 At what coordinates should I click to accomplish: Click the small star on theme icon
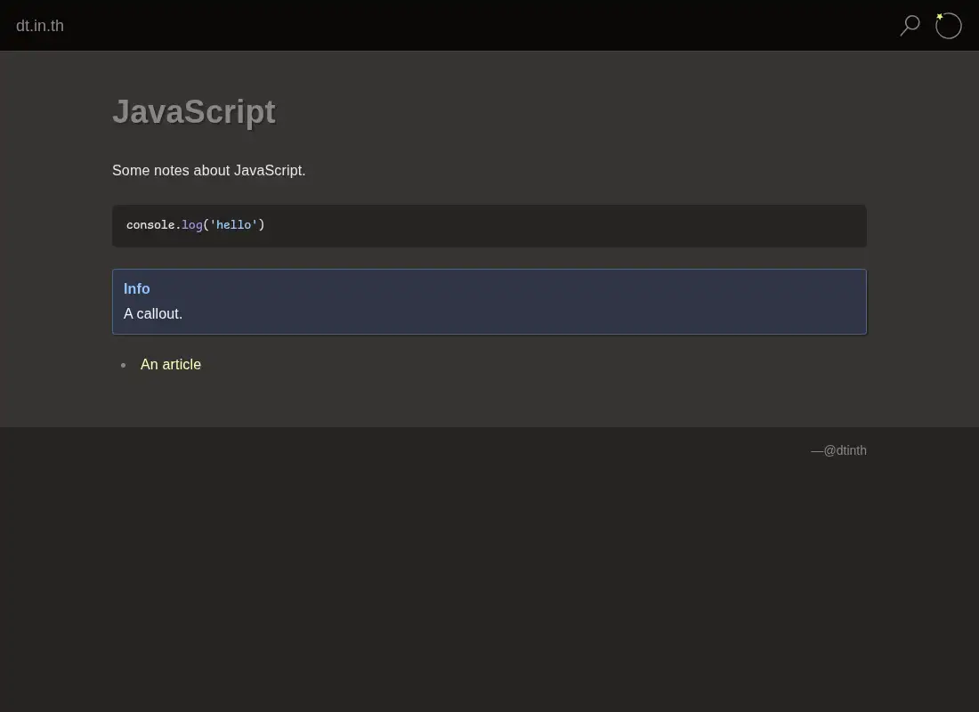click(940, 16)
